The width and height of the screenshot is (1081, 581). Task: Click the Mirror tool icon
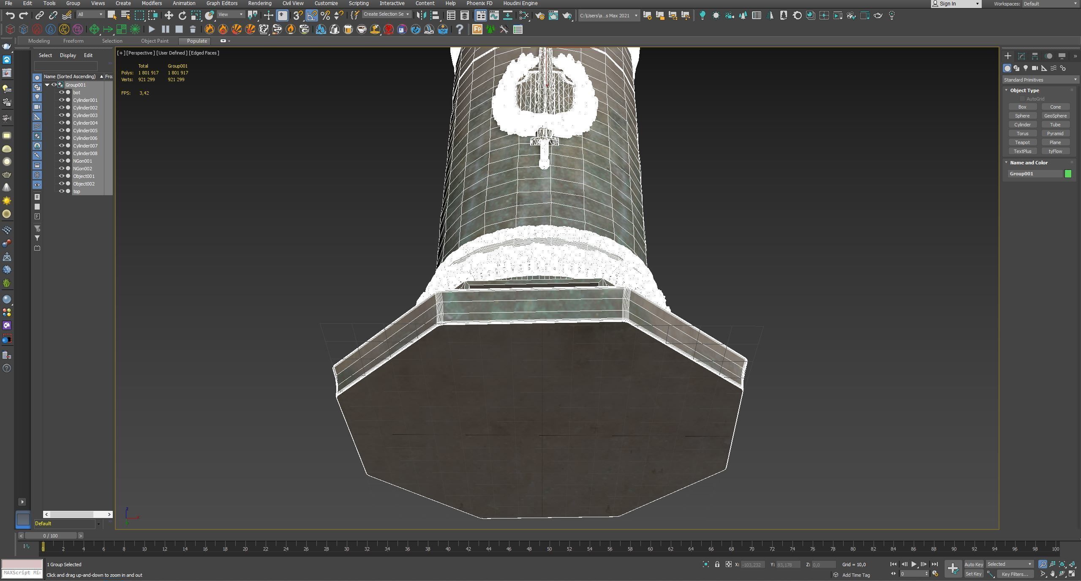tap(421, 16)
